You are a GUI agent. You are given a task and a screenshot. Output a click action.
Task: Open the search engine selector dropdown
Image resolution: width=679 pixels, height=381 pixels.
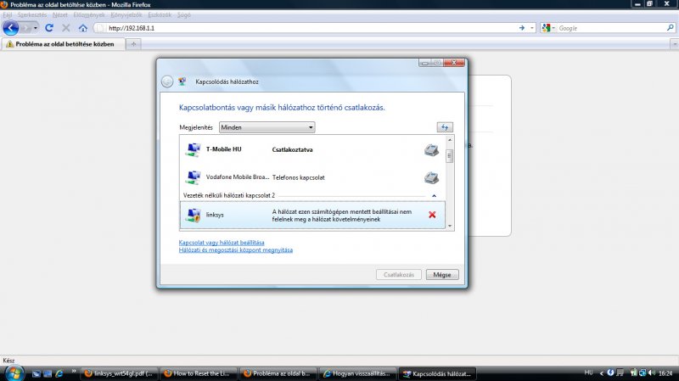[548, 28]
